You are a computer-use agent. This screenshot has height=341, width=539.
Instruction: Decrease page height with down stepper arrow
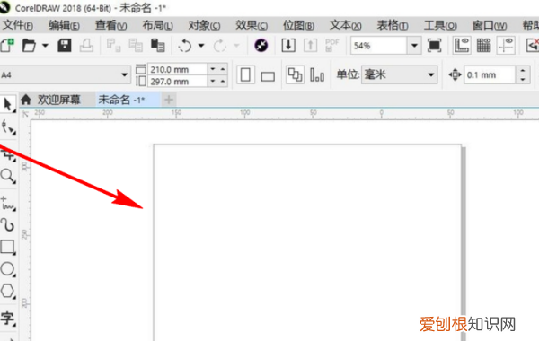[213, 82]
